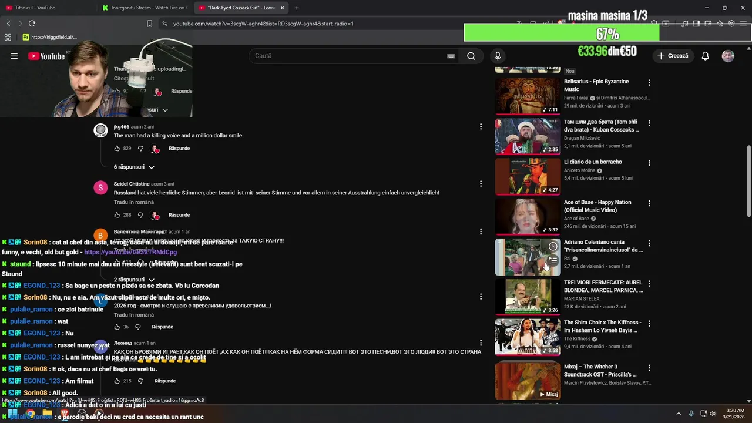Open taskbar volume control
The width and height of the screenshot is (752, 423).
[x=713, y=414]
